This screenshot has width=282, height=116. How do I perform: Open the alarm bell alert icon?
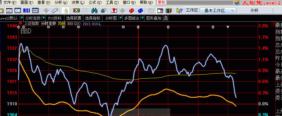[x=103, y=11]
